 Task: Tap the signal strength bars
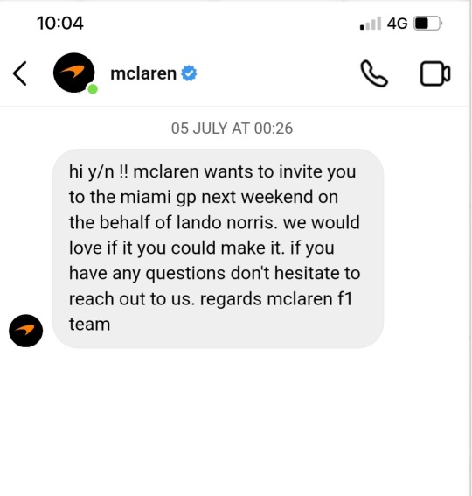click(371, 24)
